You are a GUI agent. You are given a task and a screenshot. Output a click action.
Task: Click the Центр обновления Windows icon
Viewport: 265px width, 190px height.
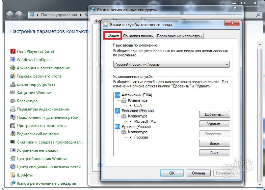tap(13, 158)
